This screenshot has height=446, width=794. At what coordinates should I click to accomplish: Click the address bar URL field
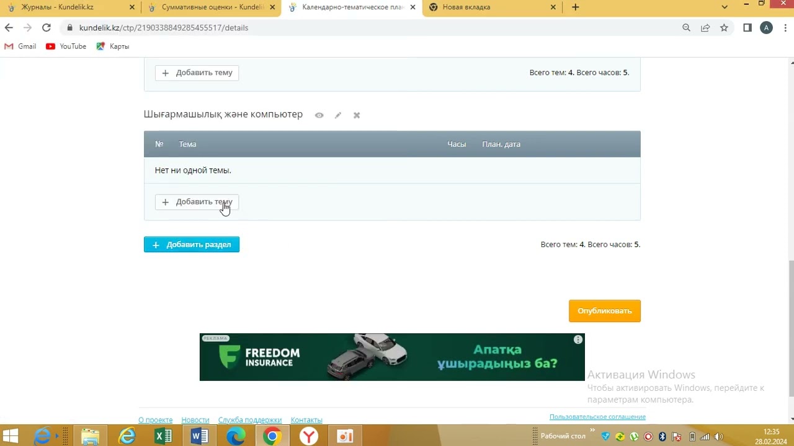tap(372, 28)
